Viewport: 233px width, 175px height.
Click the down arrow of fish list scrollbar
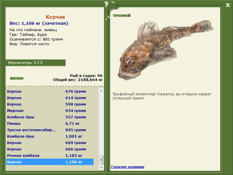pyautogui.click(x=101, y=167)
